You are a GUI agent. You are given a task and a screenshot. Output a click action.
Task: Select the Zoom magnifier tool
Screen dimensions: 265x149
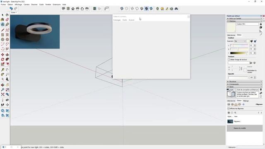tap(2, 90)
